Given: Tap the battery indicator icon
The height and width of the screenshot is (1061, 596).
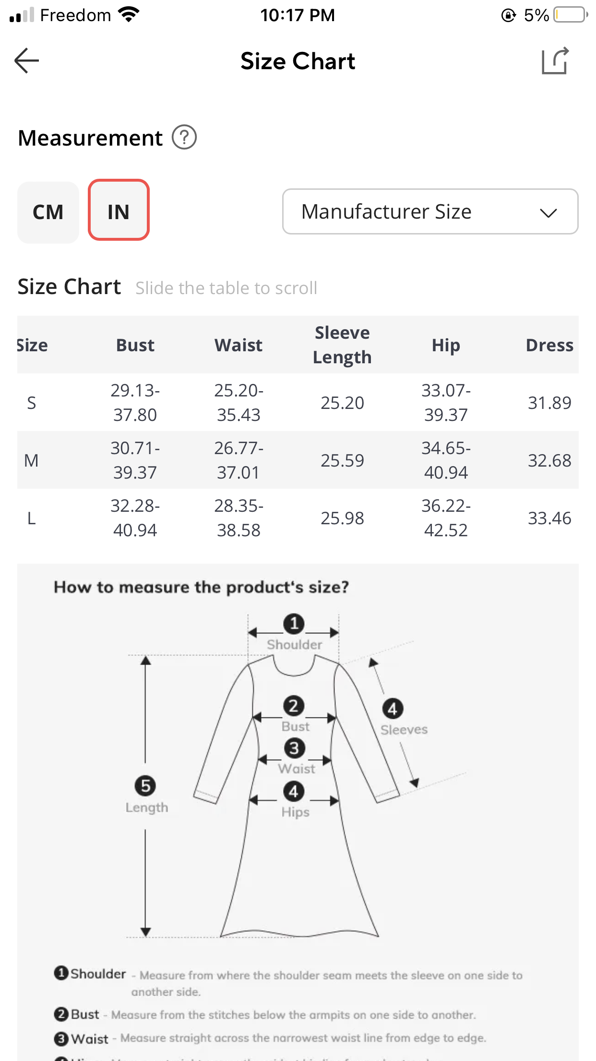Looking at the screenshot, I should [570, 15].
